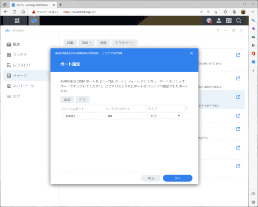Open the browser collections icon

tap(234, 12)
